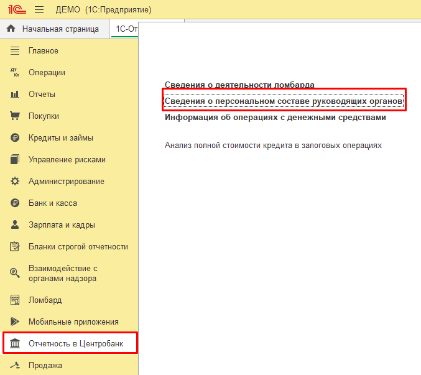Open Взаимодействие с органами надзора section
The width and height of the screenshot is (421, 375).
[x=62, y=274]
